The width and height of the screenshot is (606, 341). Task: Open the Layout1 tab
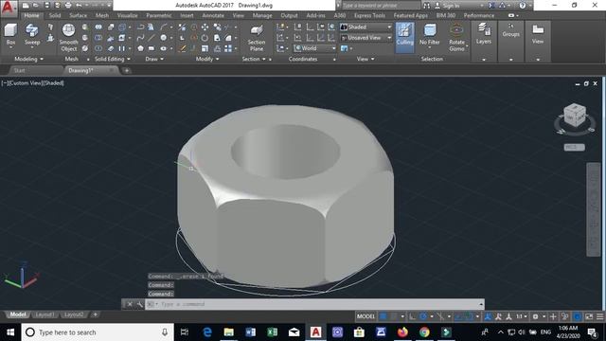coord(45,314)
